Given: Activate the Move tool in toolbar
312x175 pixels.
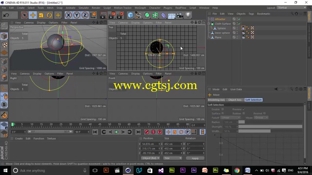Looking at the screenshot, I should [33, 15].
